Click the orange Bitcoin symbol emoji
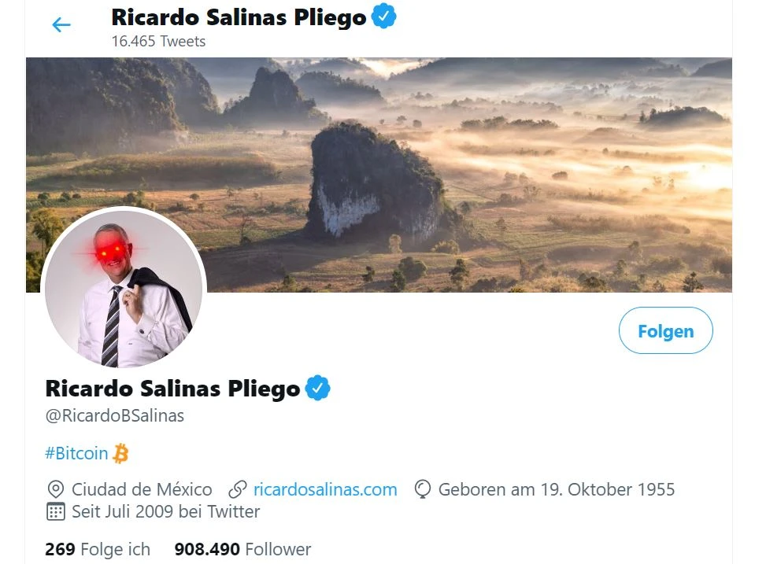The image size is (766, 564). (x=120, y=453)
